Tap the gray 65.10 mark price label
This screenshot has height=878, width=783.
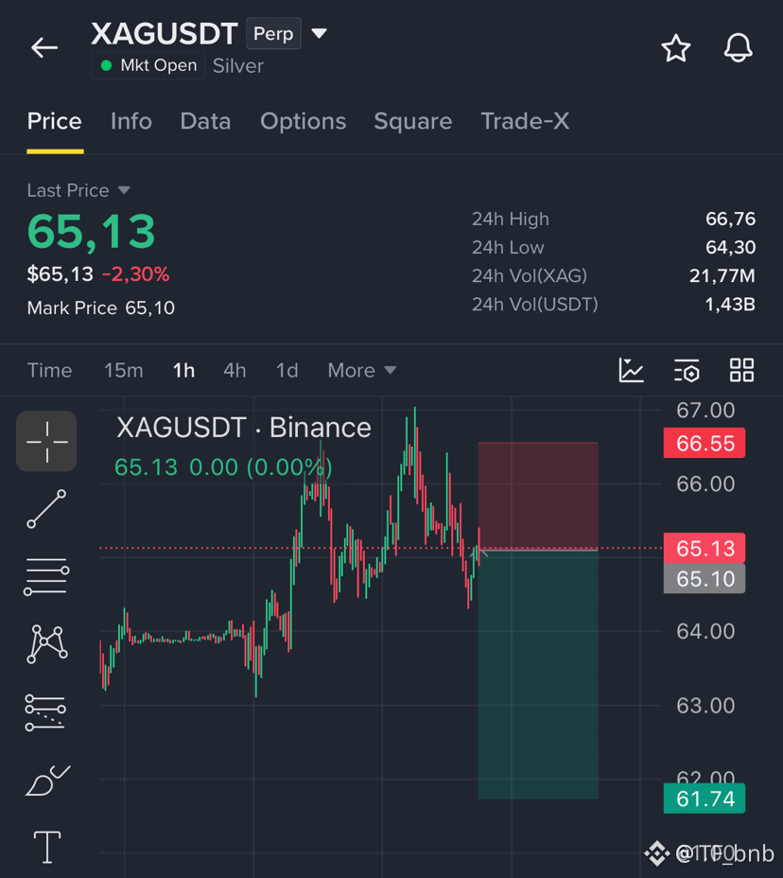705,578
